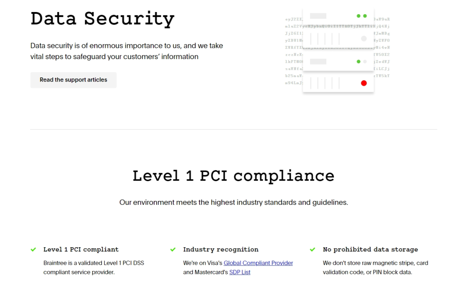The image size is (450, 283).
Task: Click the Level 1 PCI compliance section heading
Action: (x=233, y=176)
